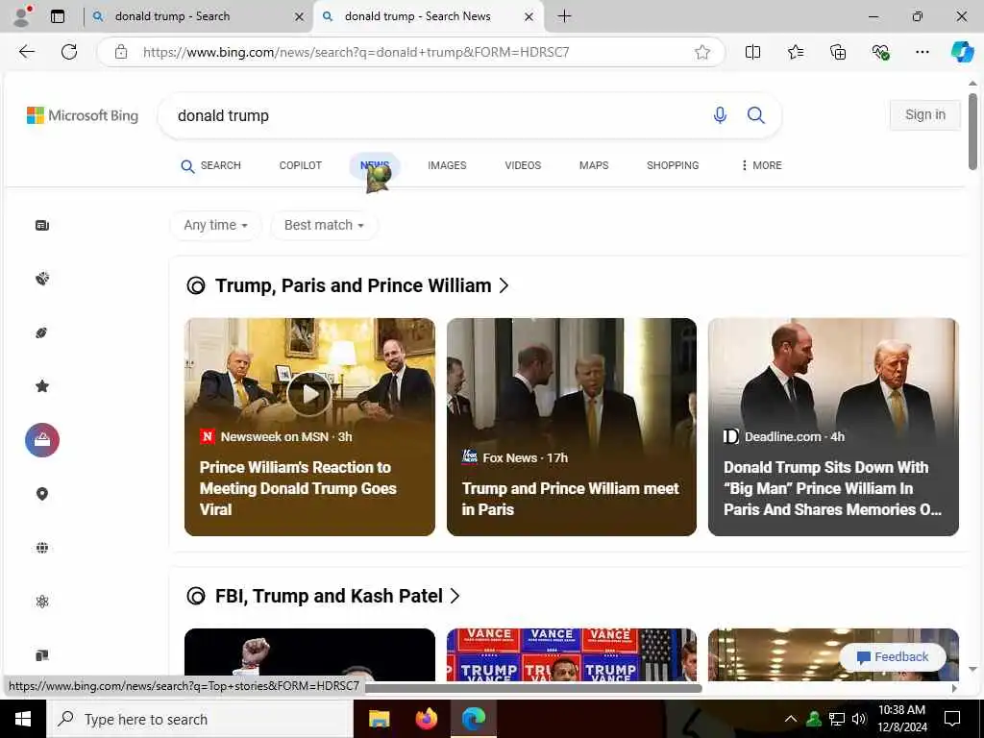Close the 'donald trump - Search' tab

point(300,17)
